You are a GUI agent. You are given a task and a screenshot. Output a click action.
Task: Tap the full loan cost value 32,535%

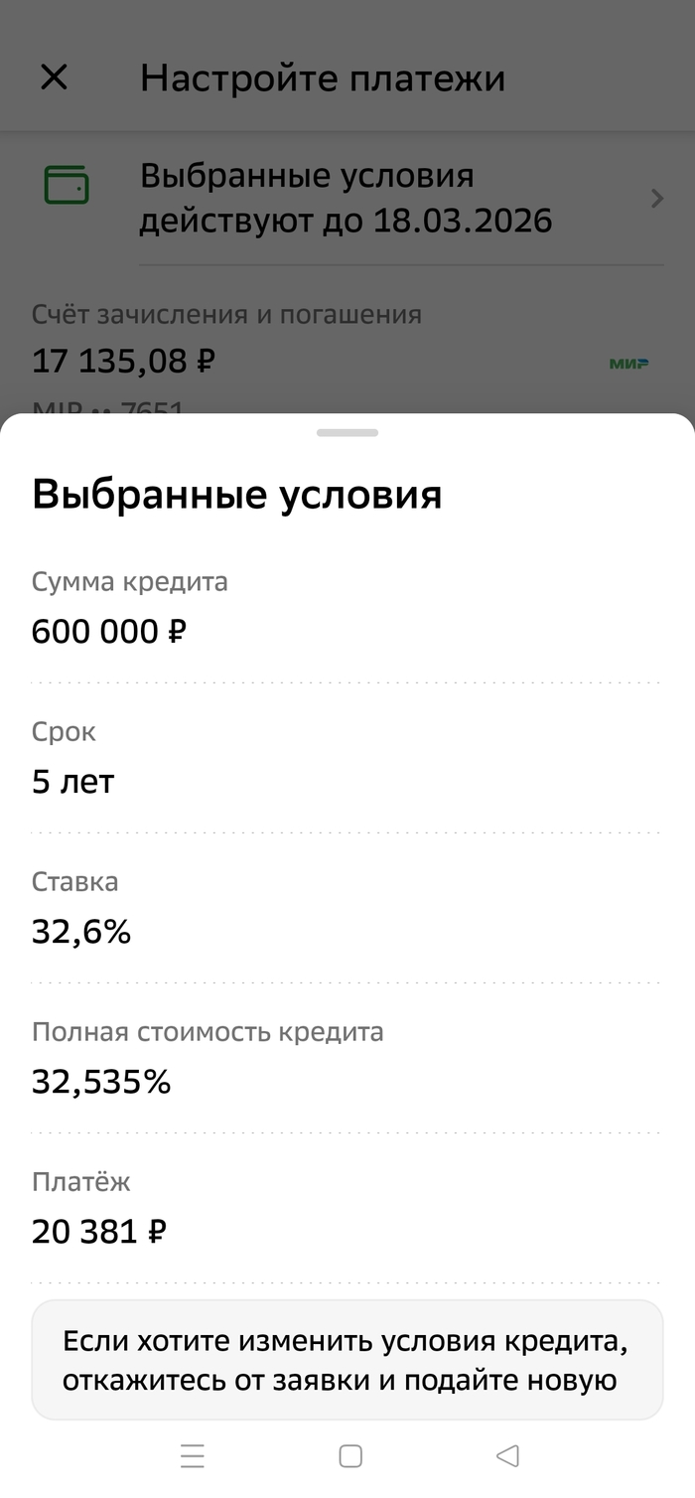tap(101, 1082)
